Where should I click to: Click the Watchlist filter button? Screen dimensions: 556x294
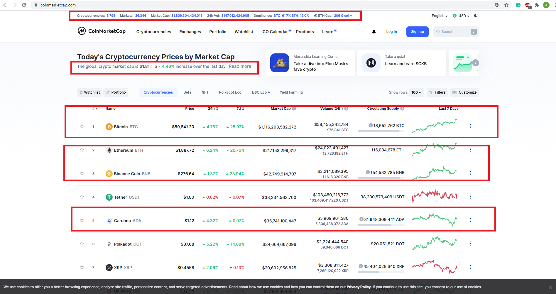coord(89,92)
